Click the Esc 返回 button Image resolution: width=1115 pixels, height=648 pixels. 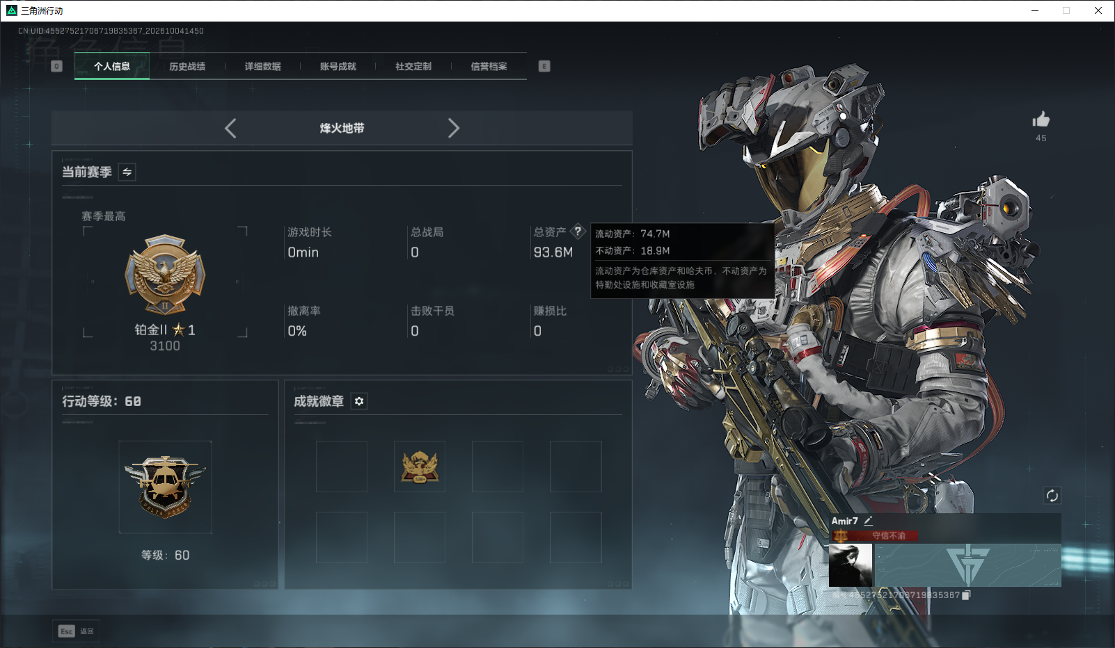tap(76, 631)
